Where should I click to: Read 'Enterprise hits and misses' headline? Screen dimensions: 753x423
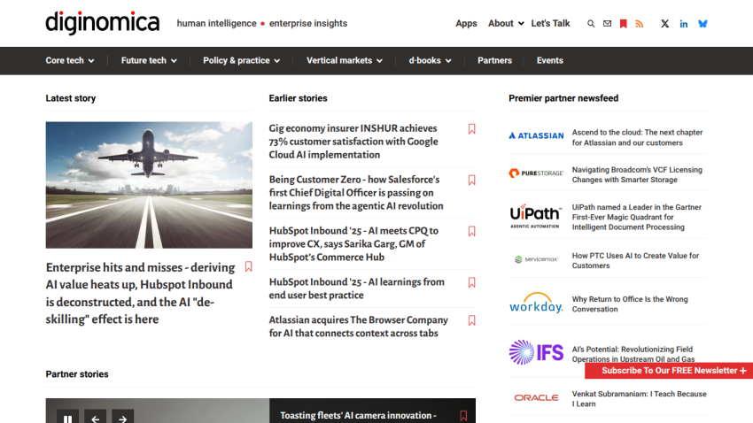pos(140,293)
